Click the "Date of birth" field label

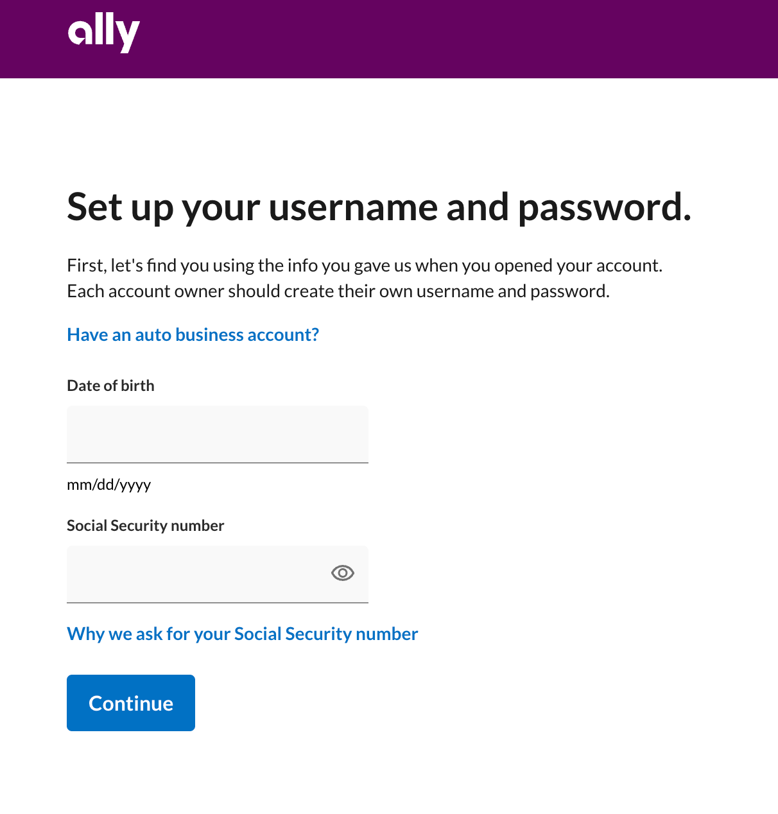[110, 386]
